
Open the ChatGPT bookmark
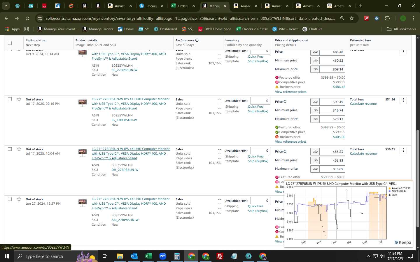(x=312, y=29)
